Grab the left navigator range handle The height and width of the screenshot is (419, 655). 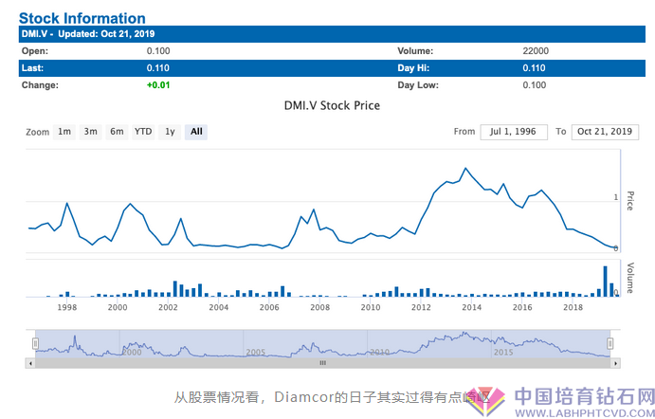(x=35, y=343)
